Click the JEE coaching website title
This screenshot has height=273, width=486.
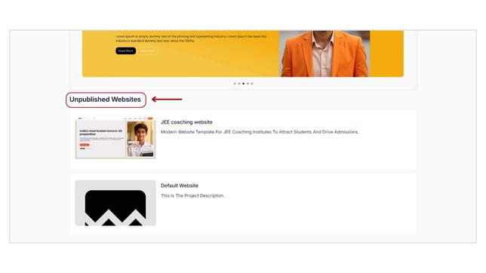click(186, 122)
